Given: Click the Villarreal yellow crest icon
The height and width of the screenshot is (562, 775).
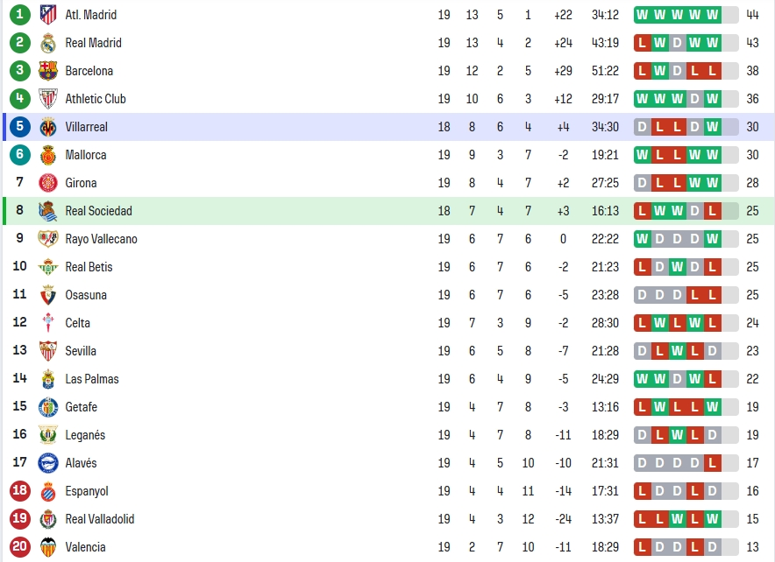Looking at the screenshot, I should click(48, 127).
